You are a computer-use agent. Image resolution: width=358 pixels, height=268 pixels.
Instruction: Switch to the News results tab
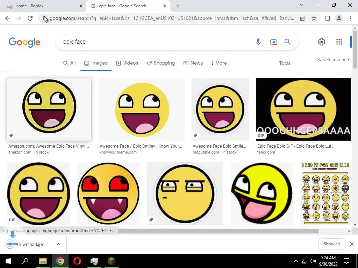coord(193,63)
